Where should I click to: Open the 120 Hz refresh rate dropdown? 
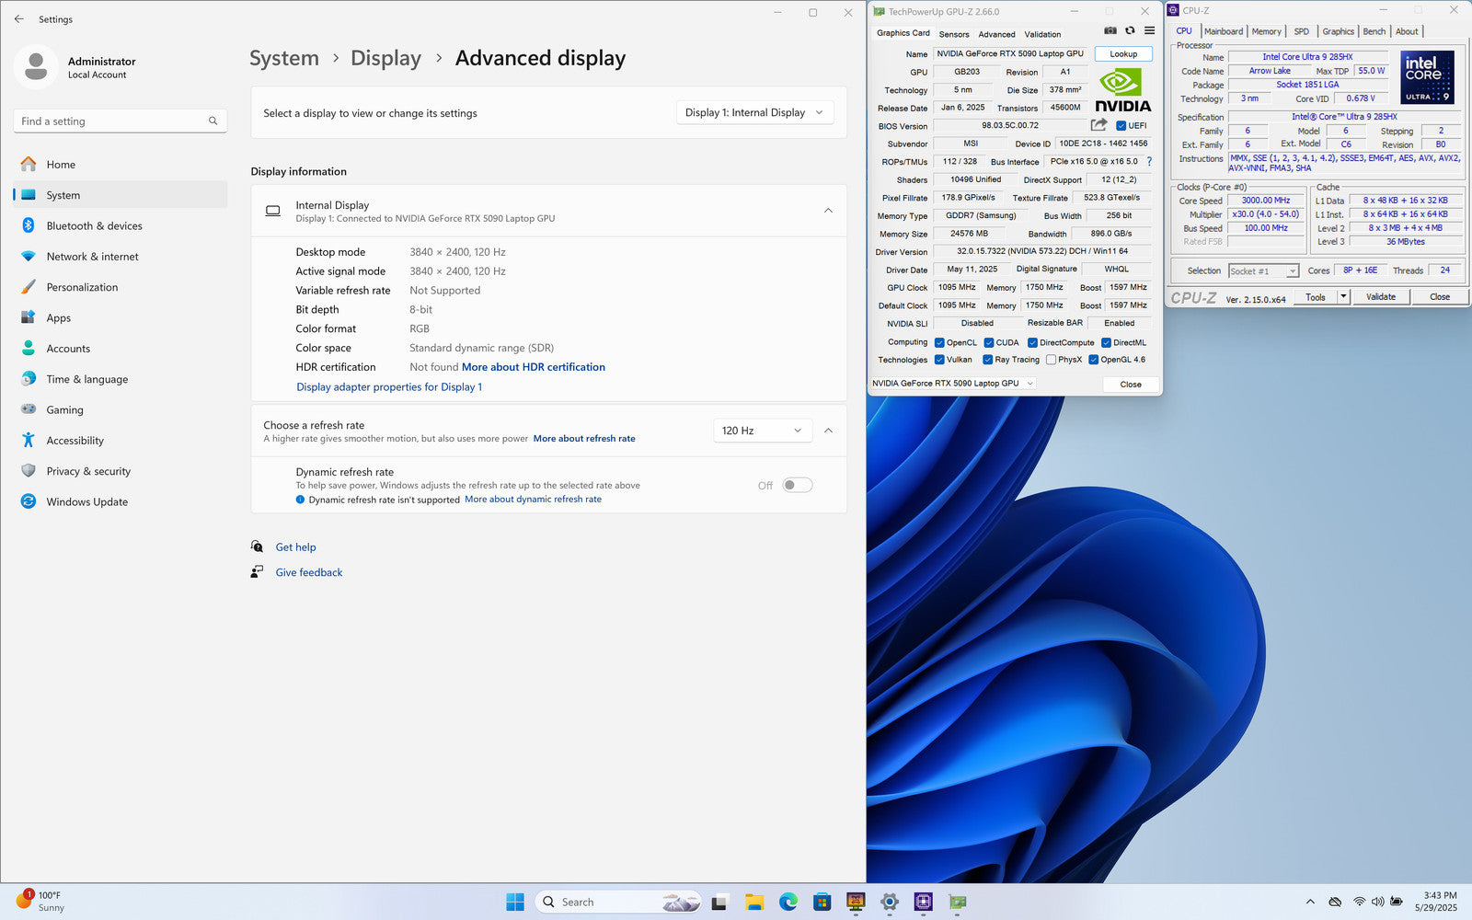tap(762, 431)
